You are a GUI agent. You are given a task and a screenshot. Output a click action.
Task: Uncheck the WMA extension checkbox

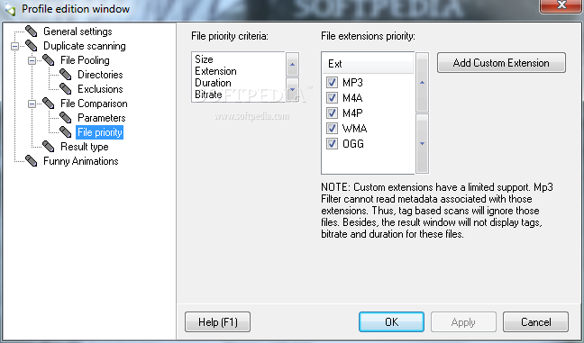point(332,129)
